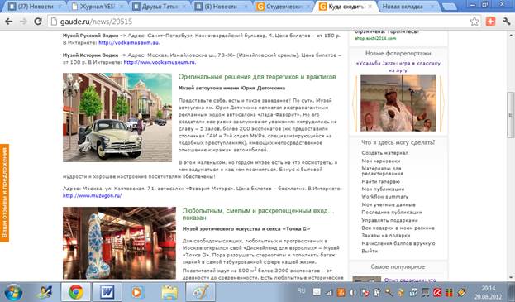Open the Avira red umbrella tray icon
Screen dimensions: 515x302
pyautogui.click(x=437, y=292)
